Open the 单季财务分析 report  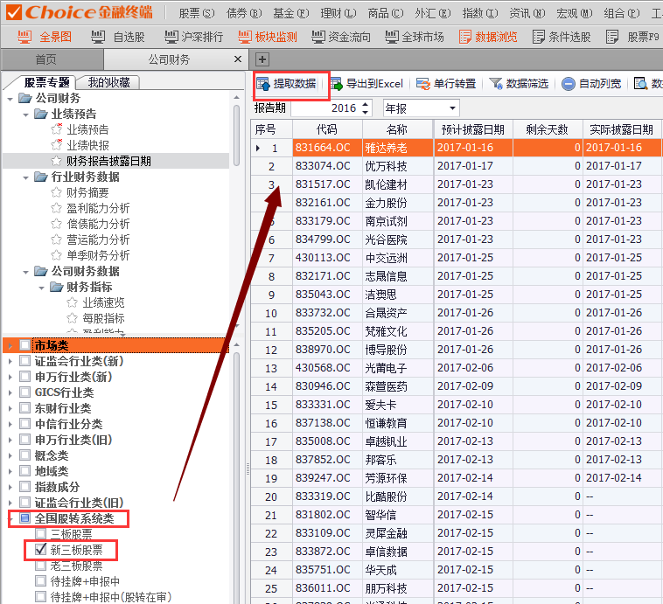point(98,255)
